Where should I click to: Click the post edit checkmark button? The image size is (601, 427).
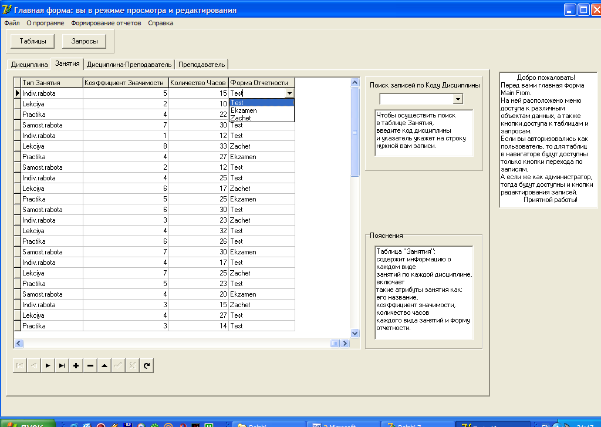pyautogui.click(x=118, y=365)
